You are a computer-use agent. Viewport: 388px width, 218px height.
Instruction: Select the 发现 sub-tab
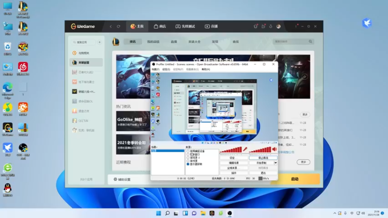click(x=215, y=42)
